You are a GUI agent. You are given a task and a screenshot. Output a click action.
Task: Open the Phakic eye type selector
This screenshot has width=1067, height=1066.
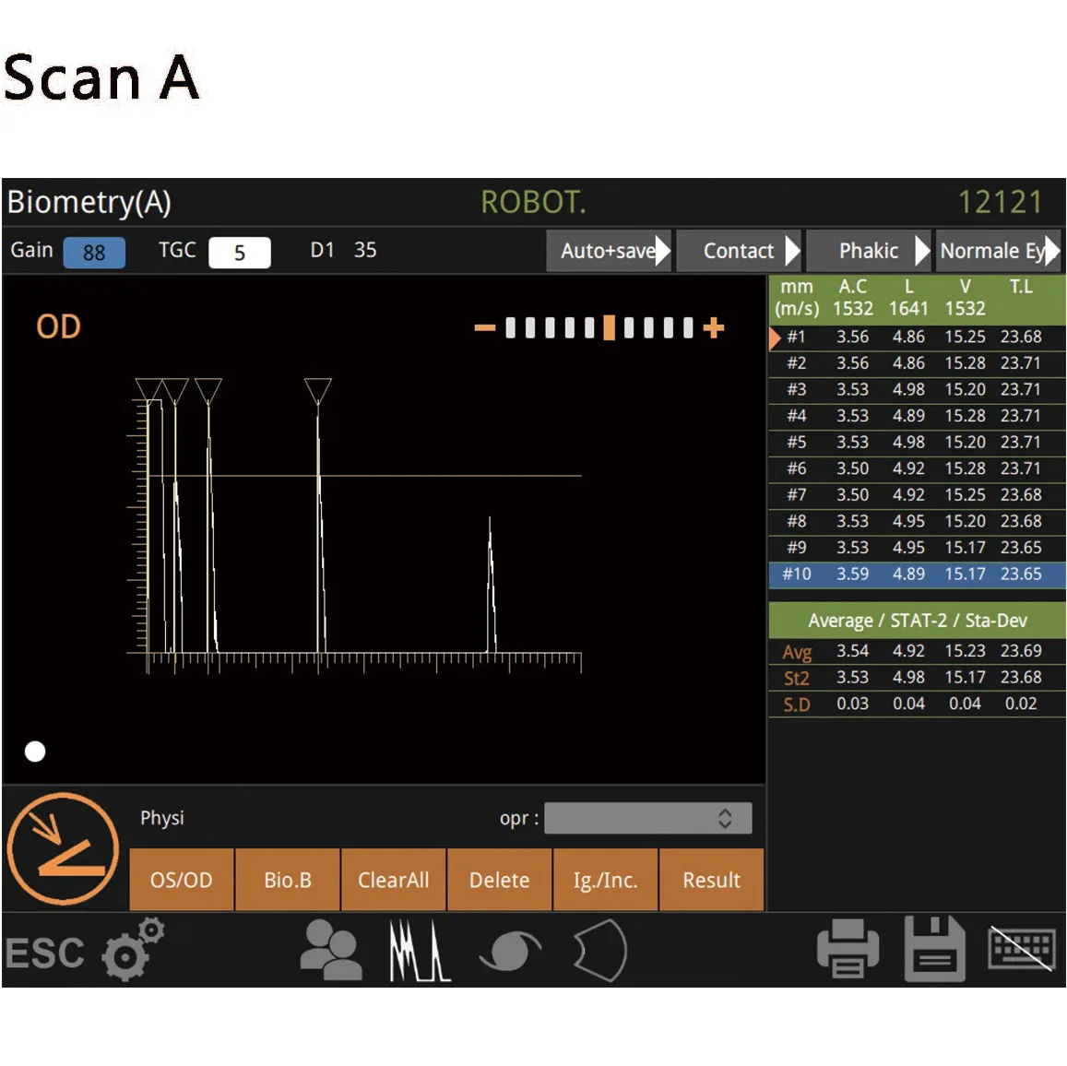click(868, 250)
